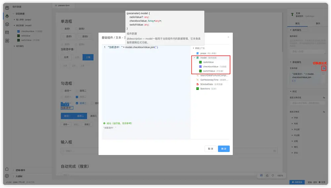Click the $sections green icon
The height and width of the screenshot is (188, 331).
coord(197,89)
